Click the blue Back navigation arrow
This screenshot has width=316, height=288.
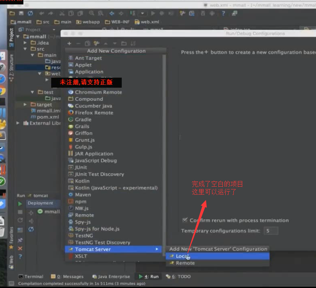click(112, 13)
